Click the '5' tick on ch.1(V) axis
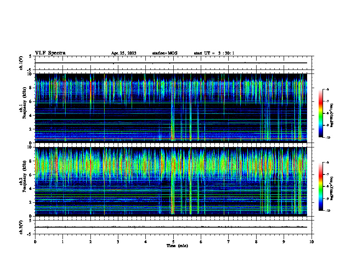The height and width of the screenshot is (271, 351). [x=31, y=56]
